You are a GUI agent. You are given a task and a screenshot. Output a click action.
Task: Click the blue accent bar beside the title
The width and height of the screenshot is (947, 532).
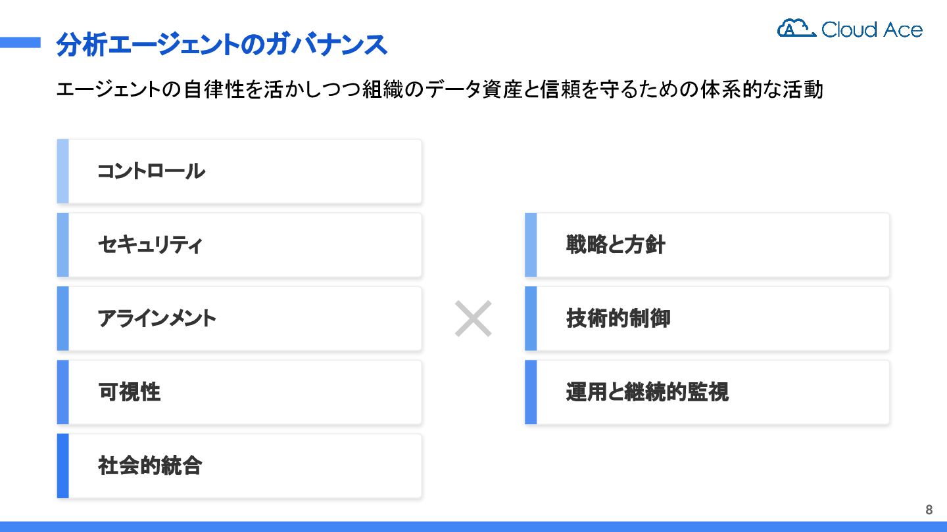(x=20, y=43)
